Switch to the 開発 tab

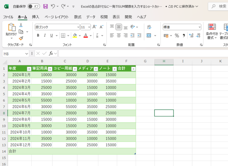point(128,17)
